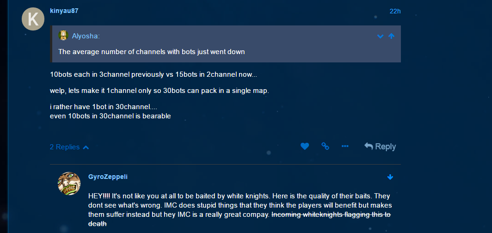The image size is (492, 233).
Task: Like kinyau87's post with the heart icon
Action: (305, 147)
